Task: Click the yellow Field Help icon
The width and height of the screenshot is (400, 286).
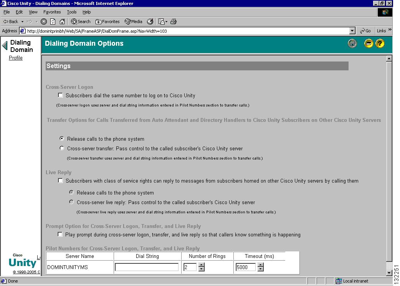Action: click(x=369, y=44)
